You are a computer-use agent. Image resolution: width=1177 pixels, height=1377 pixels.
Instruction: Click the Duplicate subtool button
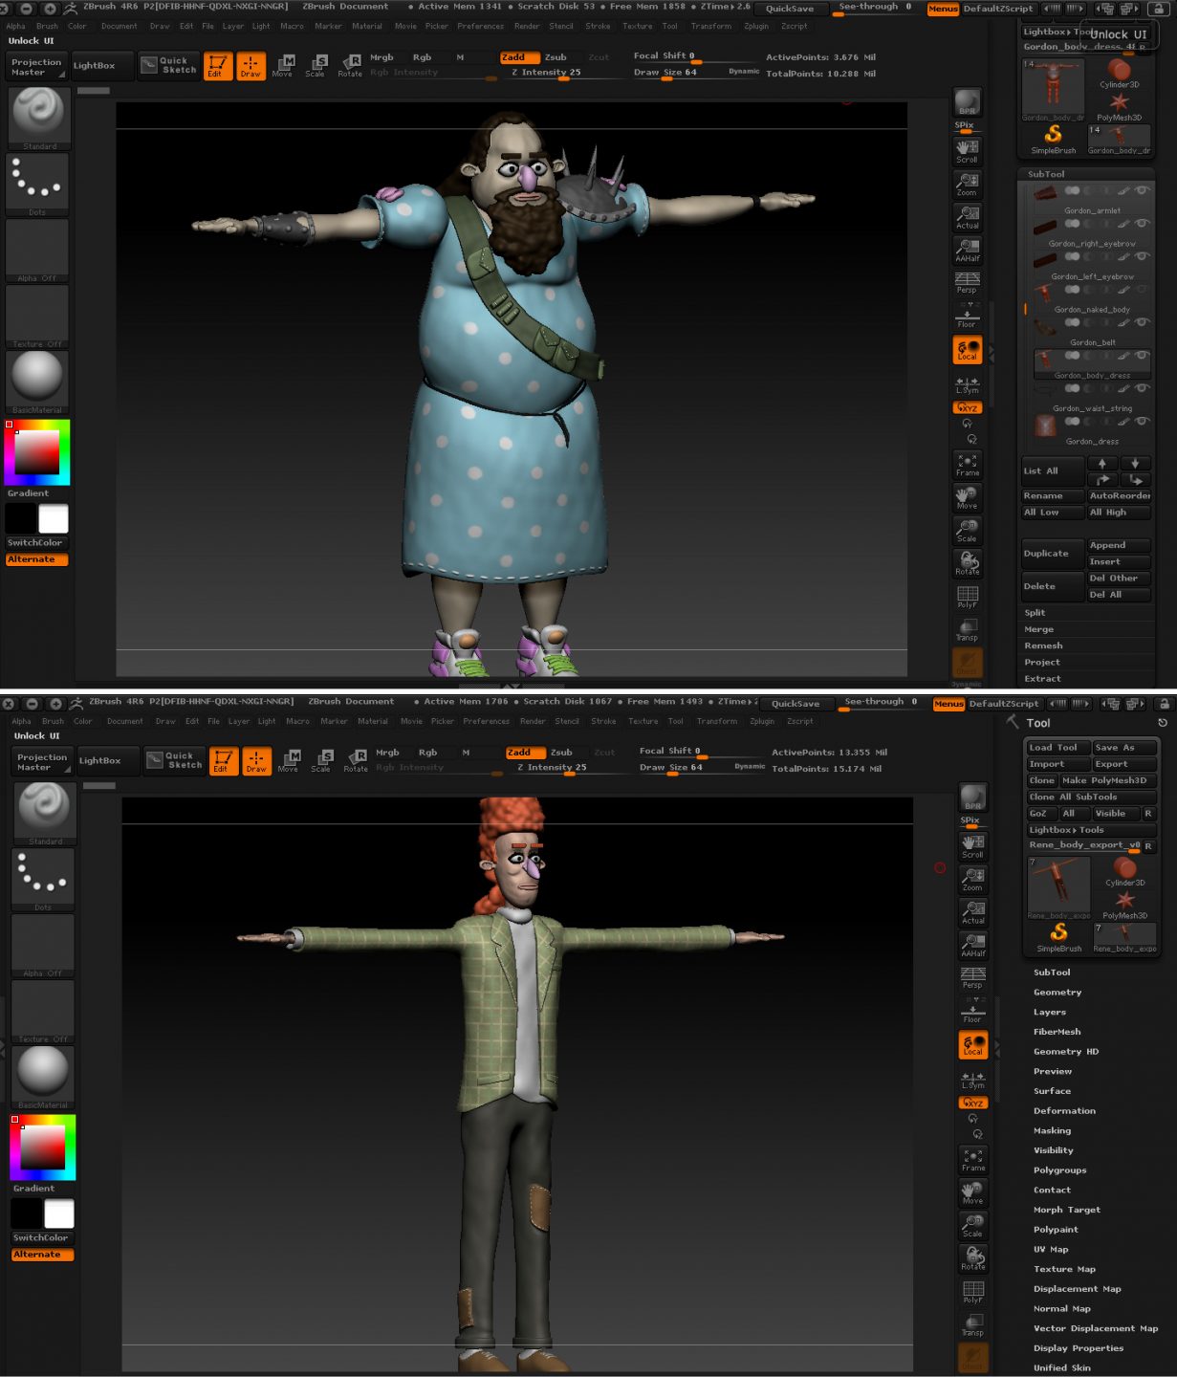point(1047,554)
